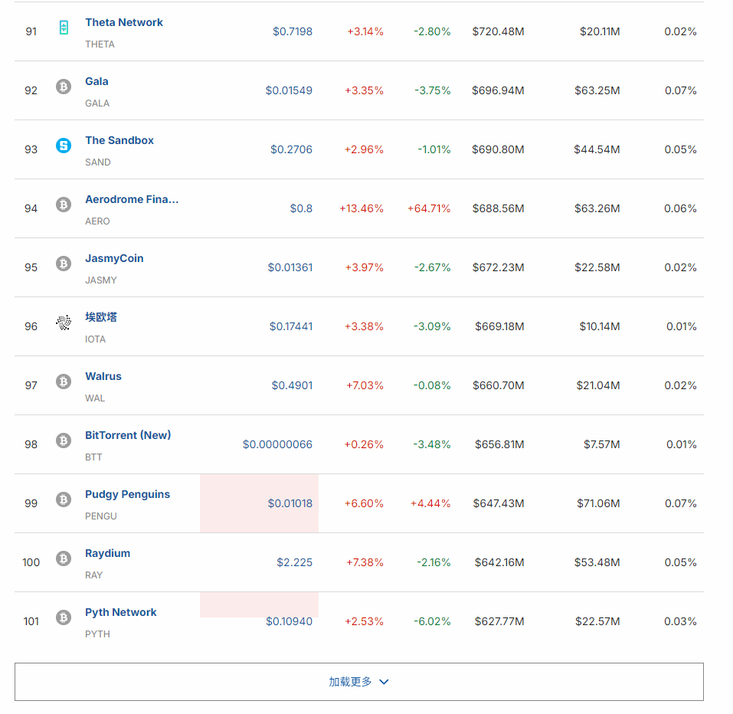Click the Raydium coin icon
The height and width of the screenshot is (714, 733).
(x=64, y=558)
